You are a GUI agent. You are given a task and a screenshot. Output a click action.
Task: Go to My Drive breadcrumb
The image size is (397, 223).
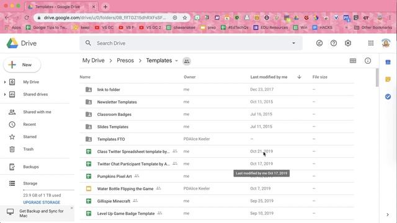coord(94,61)
